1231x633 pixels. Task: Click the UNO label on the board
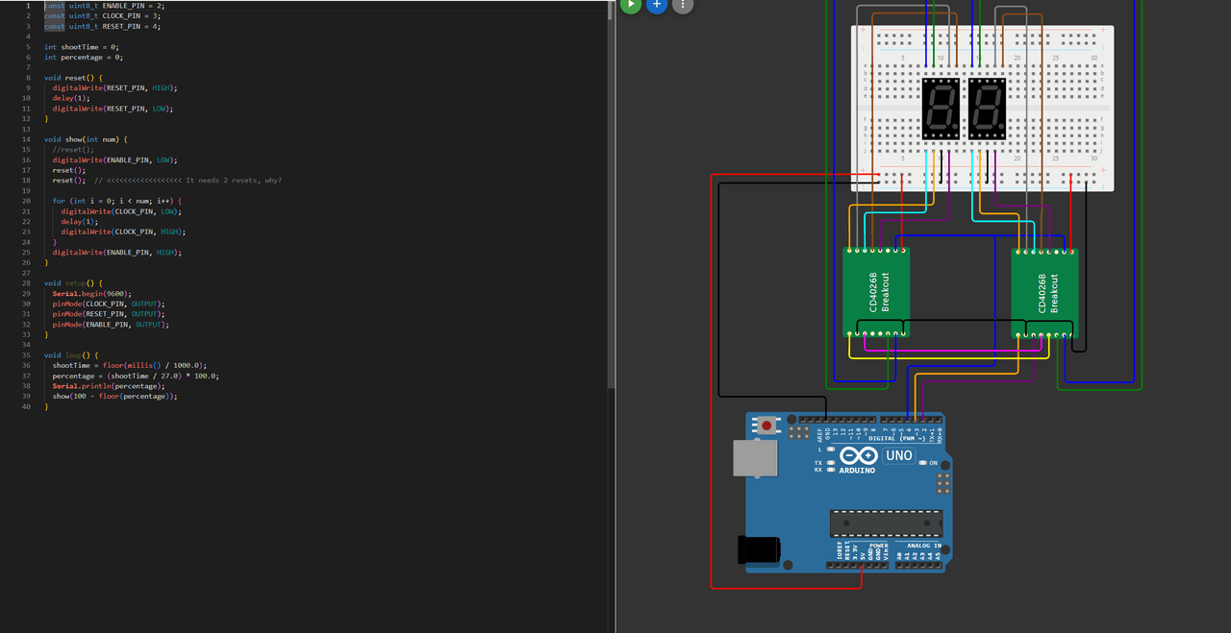pyautogui.click(x=898, y=455)
